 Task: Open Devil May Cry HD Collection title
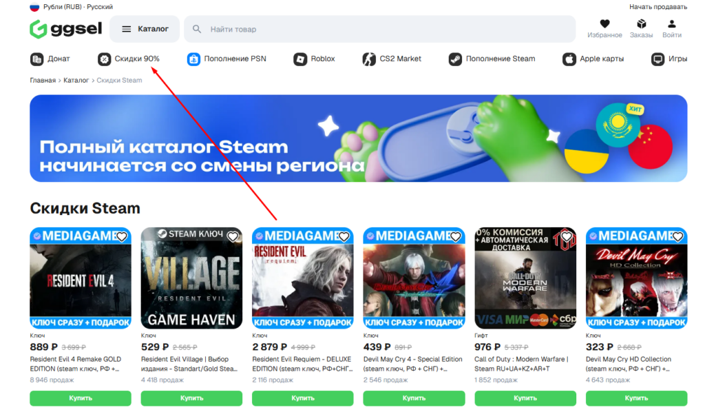(x=629, y=364)
